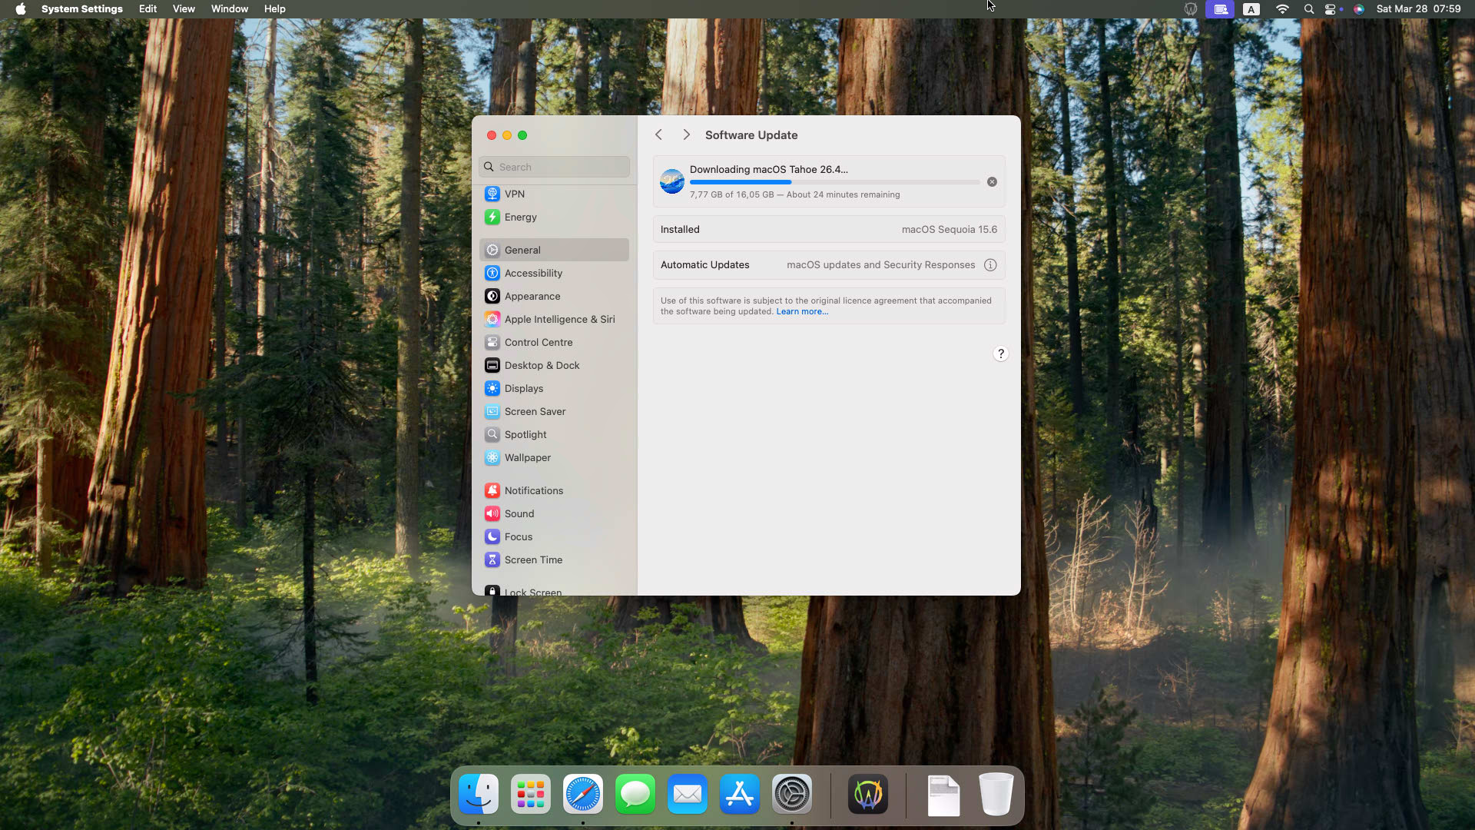Open the Apple menu
The width and height of the screenshot is (1475, 830).
[21, 9]
